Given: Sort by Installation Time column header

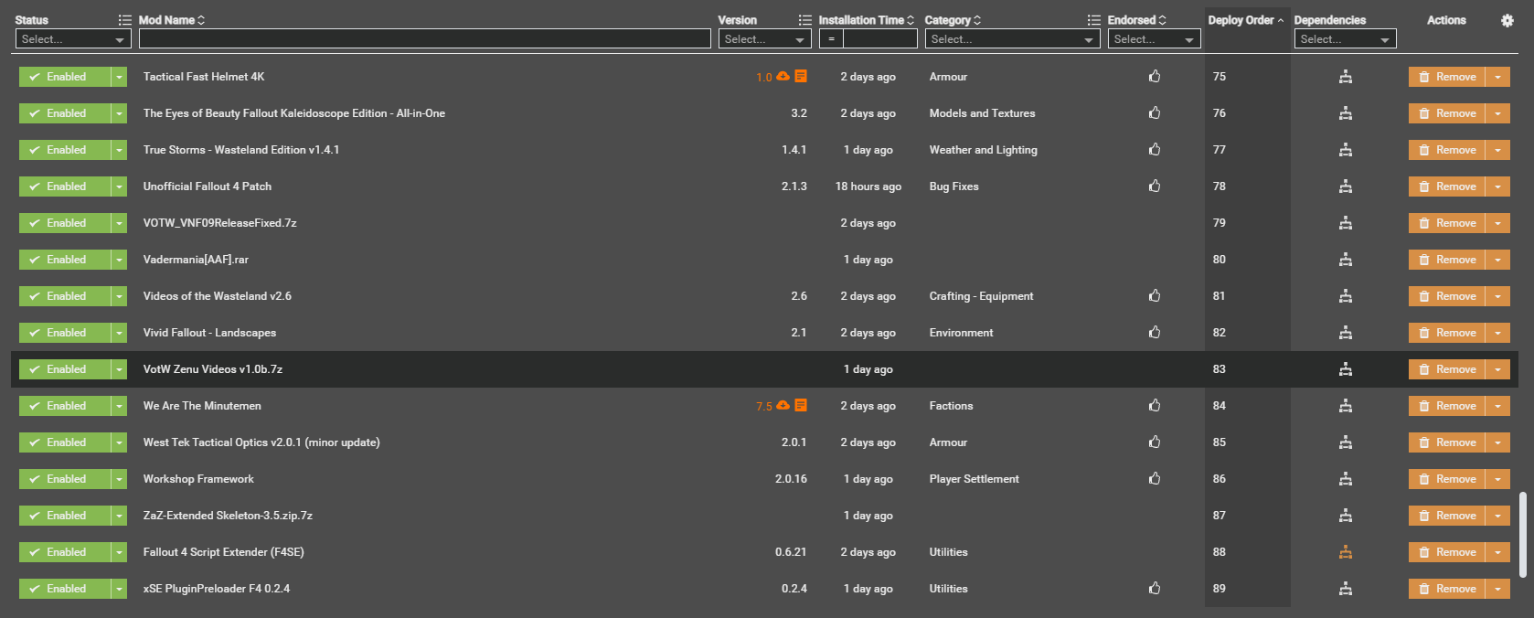Looking at the screenshot, I should coord(866,20).
